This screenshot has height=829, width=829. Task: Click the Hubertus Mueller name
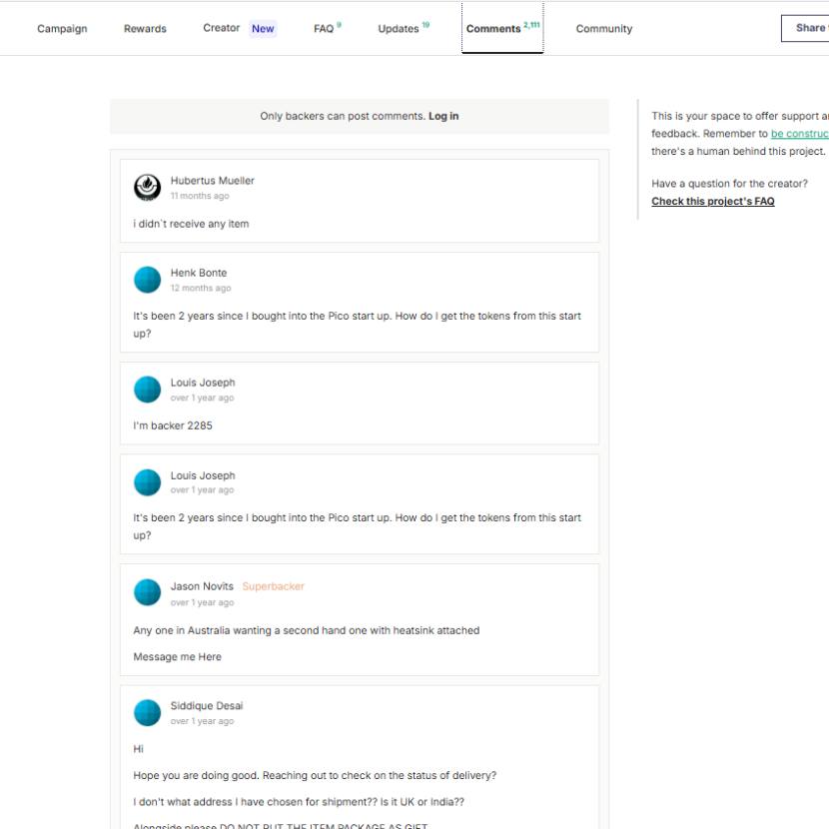tap(212, 181)
